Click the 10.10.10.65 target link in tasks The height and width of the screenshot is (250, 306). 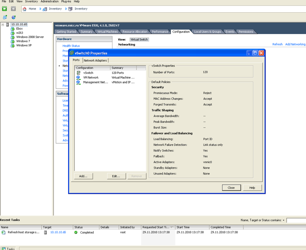(58, 232)
